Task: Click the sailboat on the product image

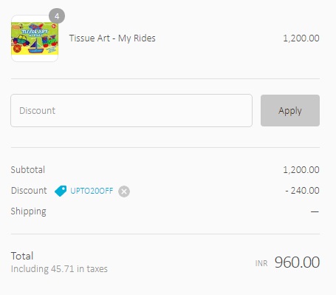Action: pos(35,47)
